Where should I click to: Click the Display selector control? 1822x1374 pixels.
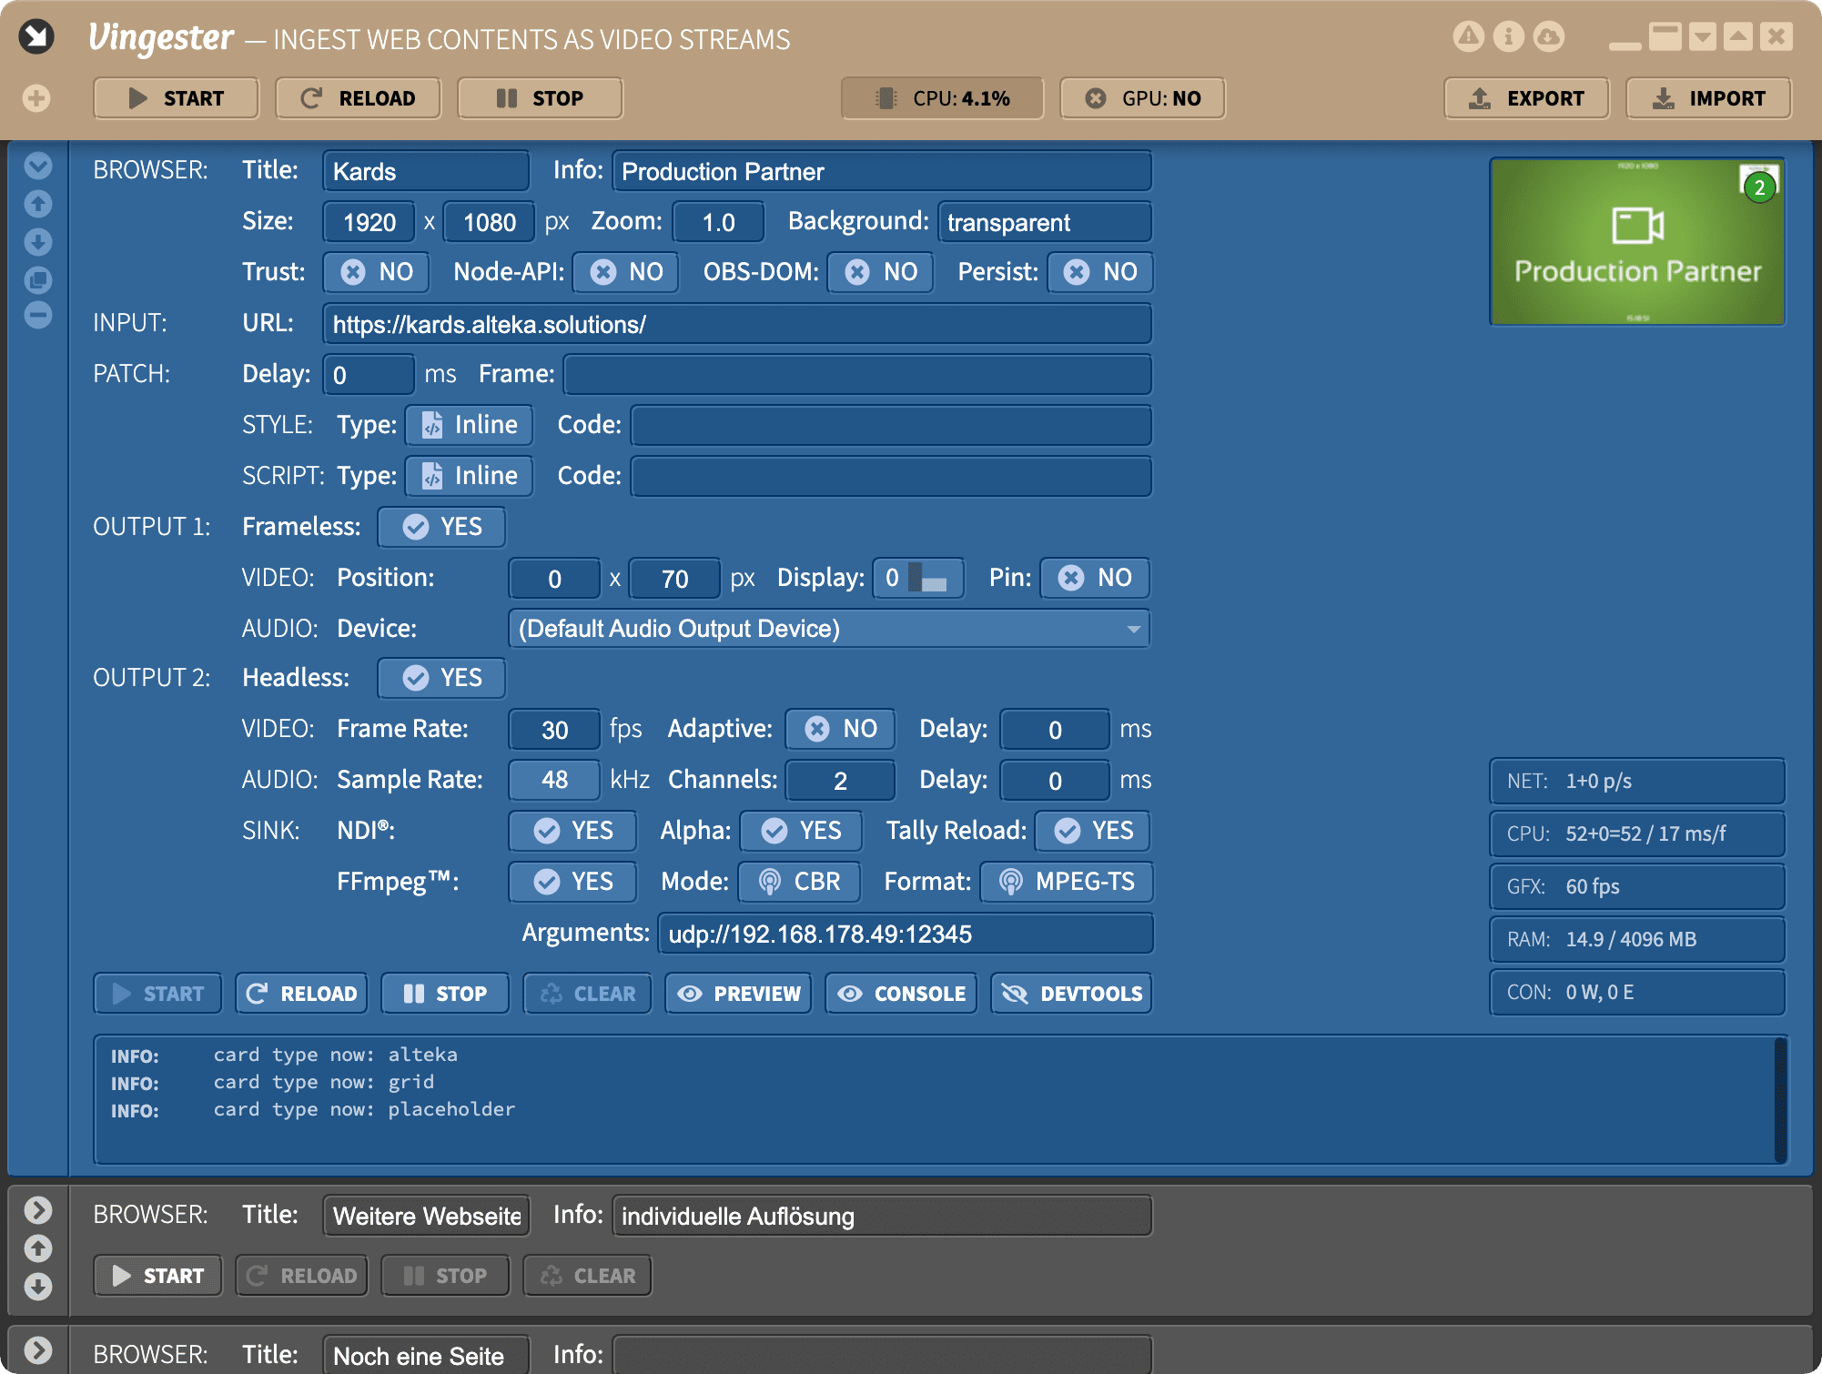coord(917,578)
